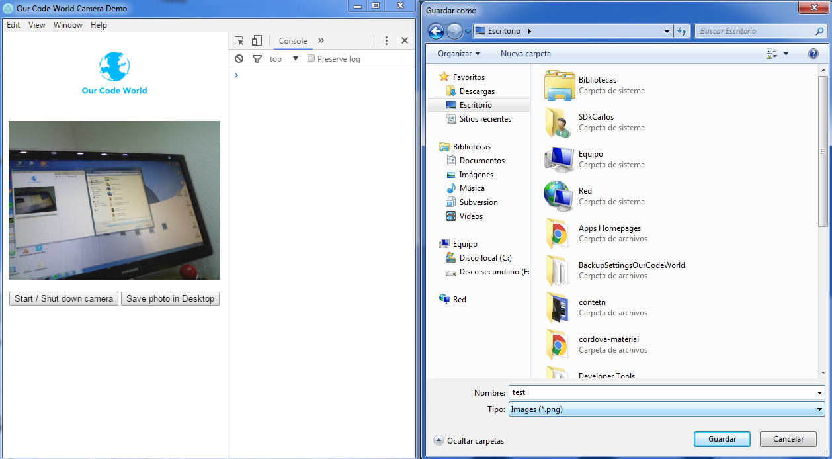This screenshot has width=832, height=459.
Task: Open DevTools three-dot options menu
Action: (387, 41)
